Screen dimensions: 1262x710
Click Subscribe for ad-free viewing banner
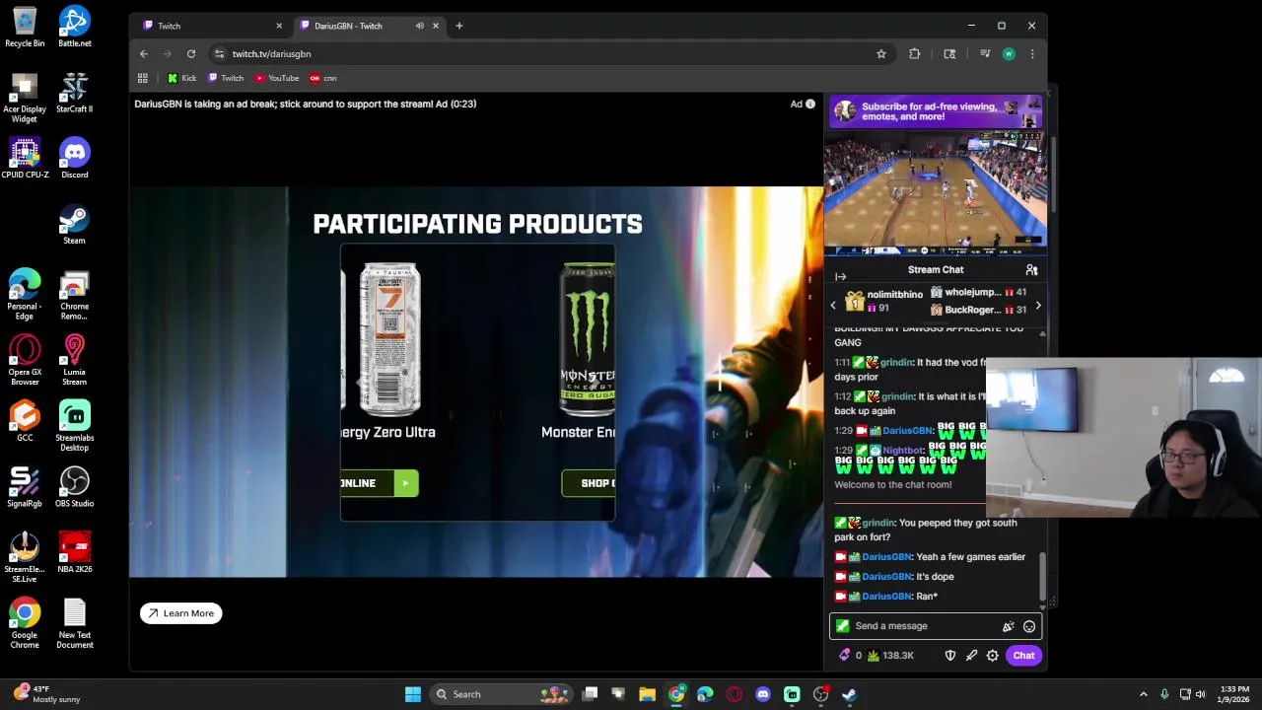[x=936, y=112]
